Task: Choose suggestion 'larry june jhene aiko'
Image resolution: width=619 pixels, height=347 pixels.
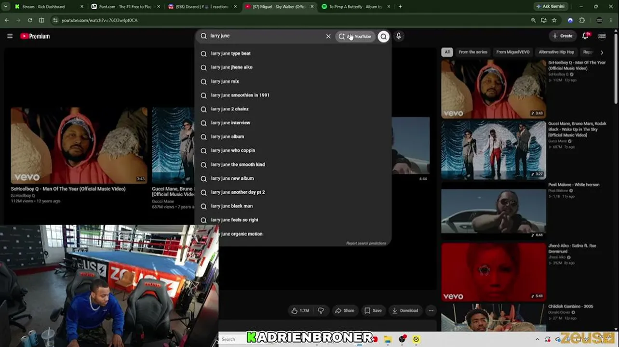Action: [x=293, y=67]
